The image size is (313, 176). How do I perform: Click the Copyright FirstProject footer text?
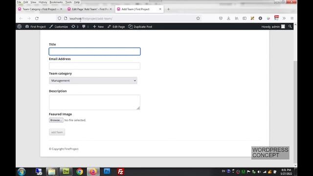[x=64, y=149]
